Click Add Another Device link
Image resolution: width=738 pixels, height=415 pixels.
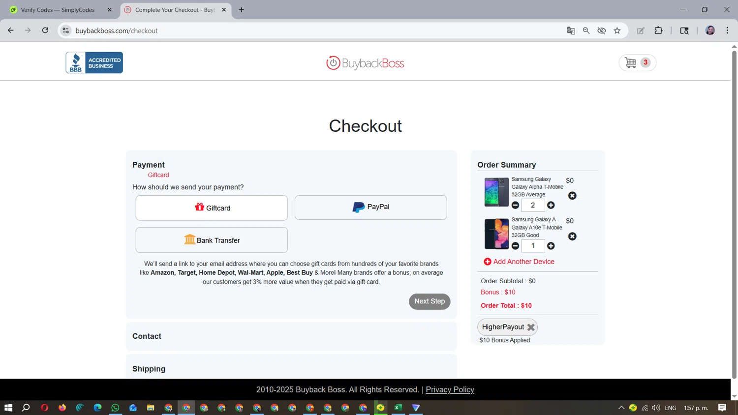click(519, 262)
